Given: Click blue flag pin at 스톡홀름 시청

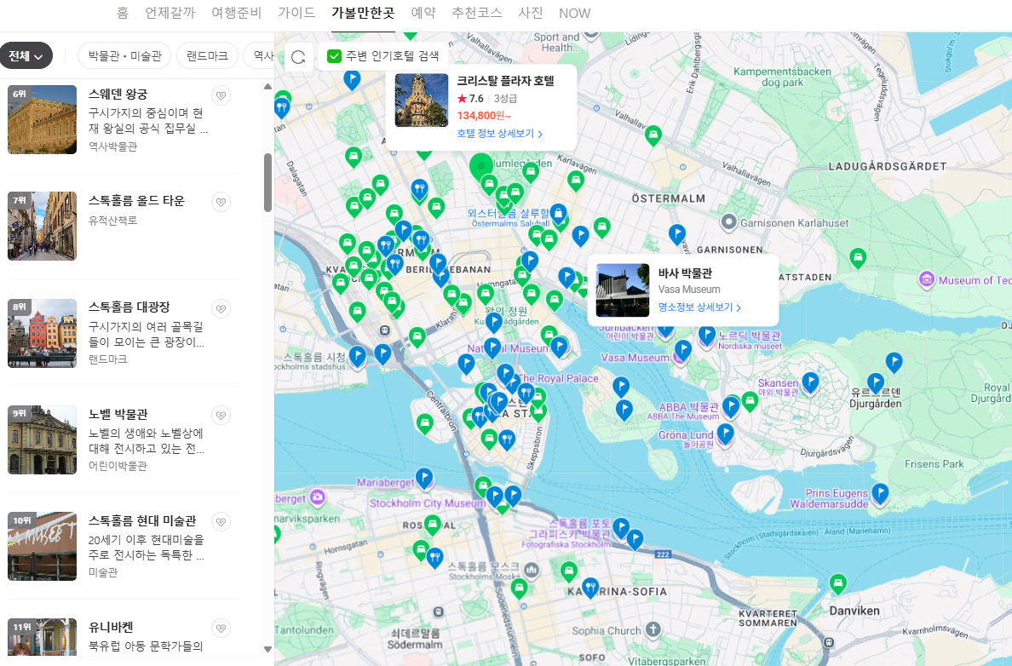Looking at the screenshot, I should [358, 357].
